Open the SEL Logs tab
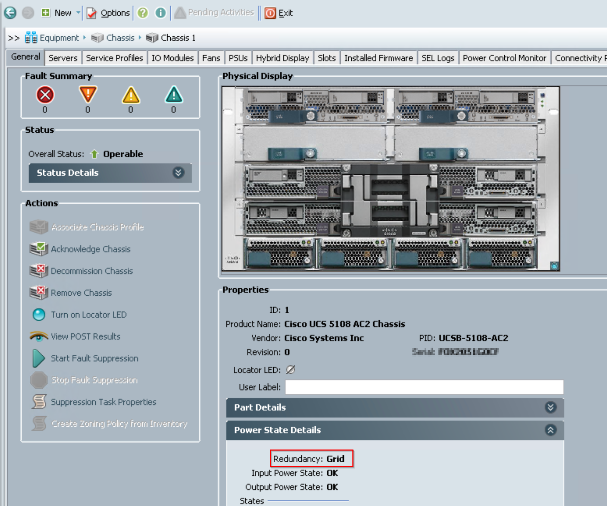This screenshot has height=506, width=607. click(438, 58)
